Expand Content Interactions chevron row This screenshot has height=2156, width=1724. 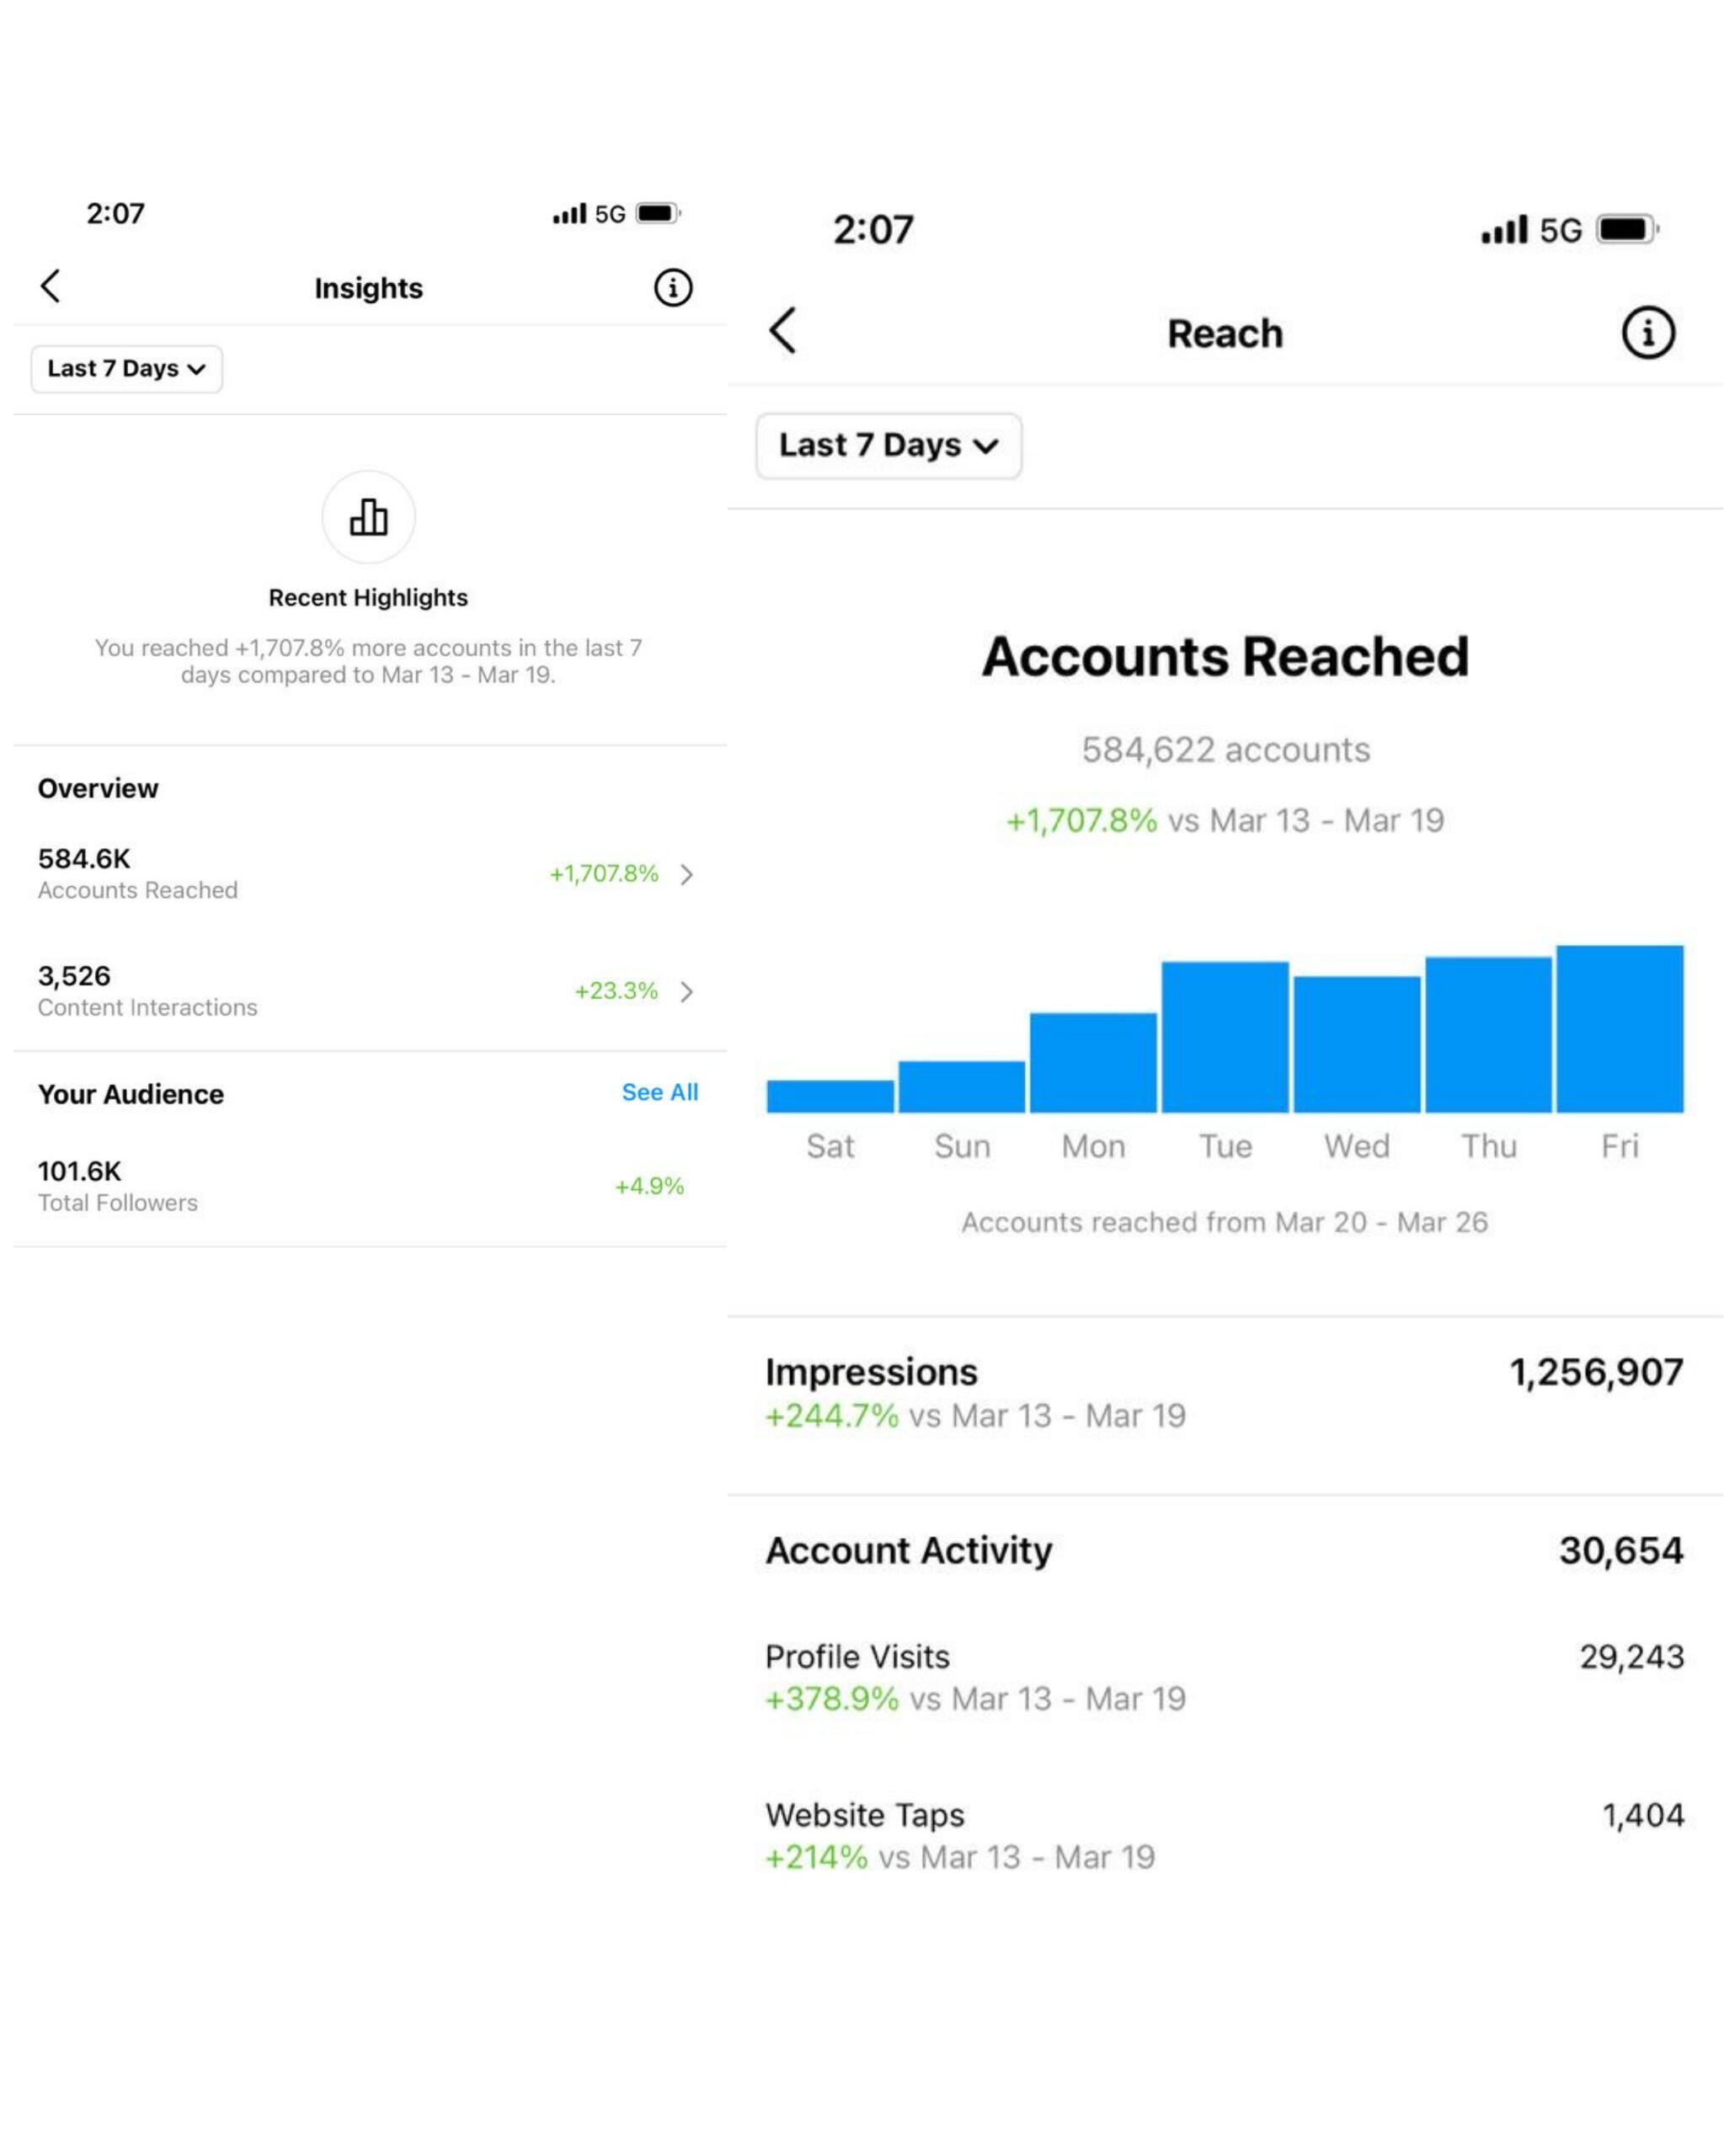(x=686, y=991)
